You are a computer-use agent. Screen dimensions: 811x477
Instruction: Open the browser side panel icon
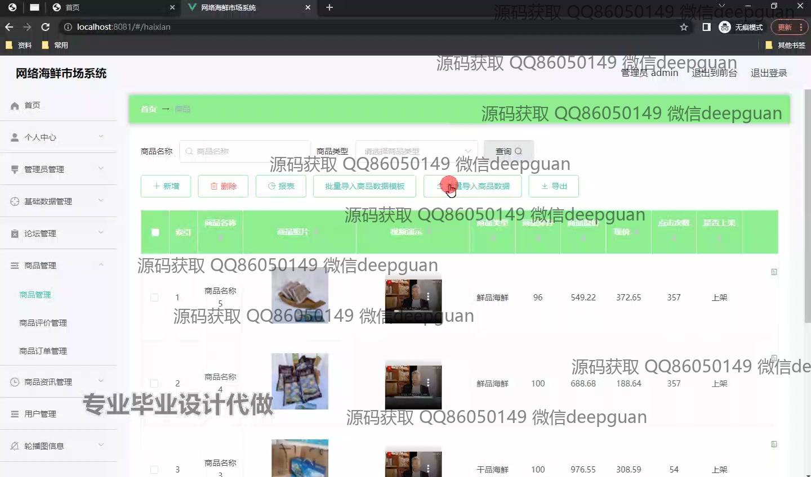[x=706, y=27]
